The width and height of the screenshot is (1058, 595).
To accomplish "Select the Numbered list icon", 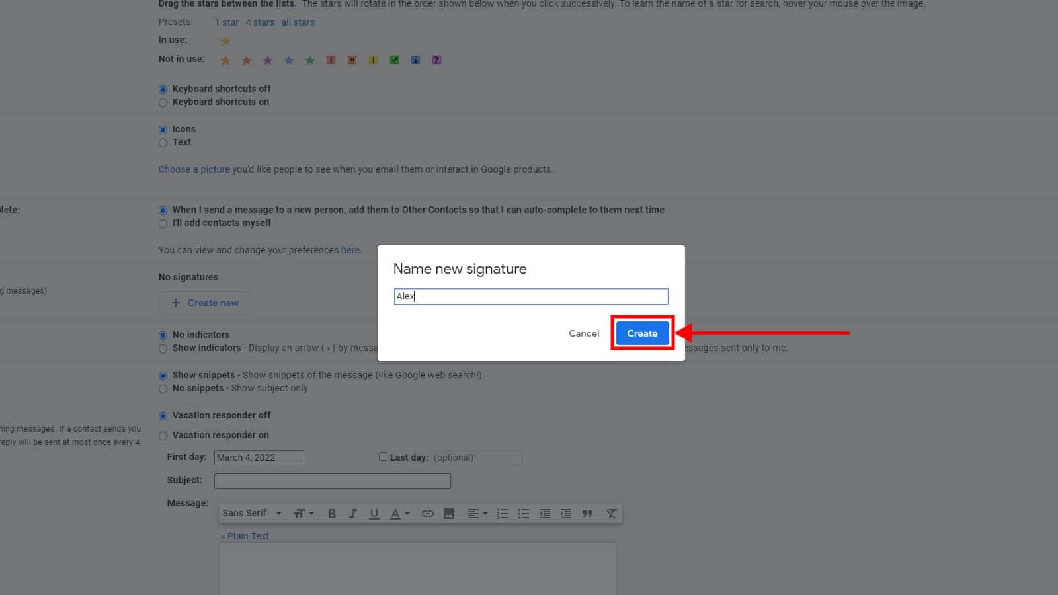I will (x=503, y=513).
